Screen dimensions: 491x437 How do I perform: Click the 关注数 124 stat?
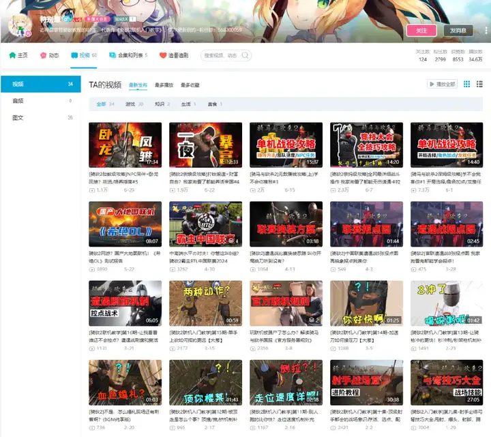pyautogui.click(x=423, y=56)
